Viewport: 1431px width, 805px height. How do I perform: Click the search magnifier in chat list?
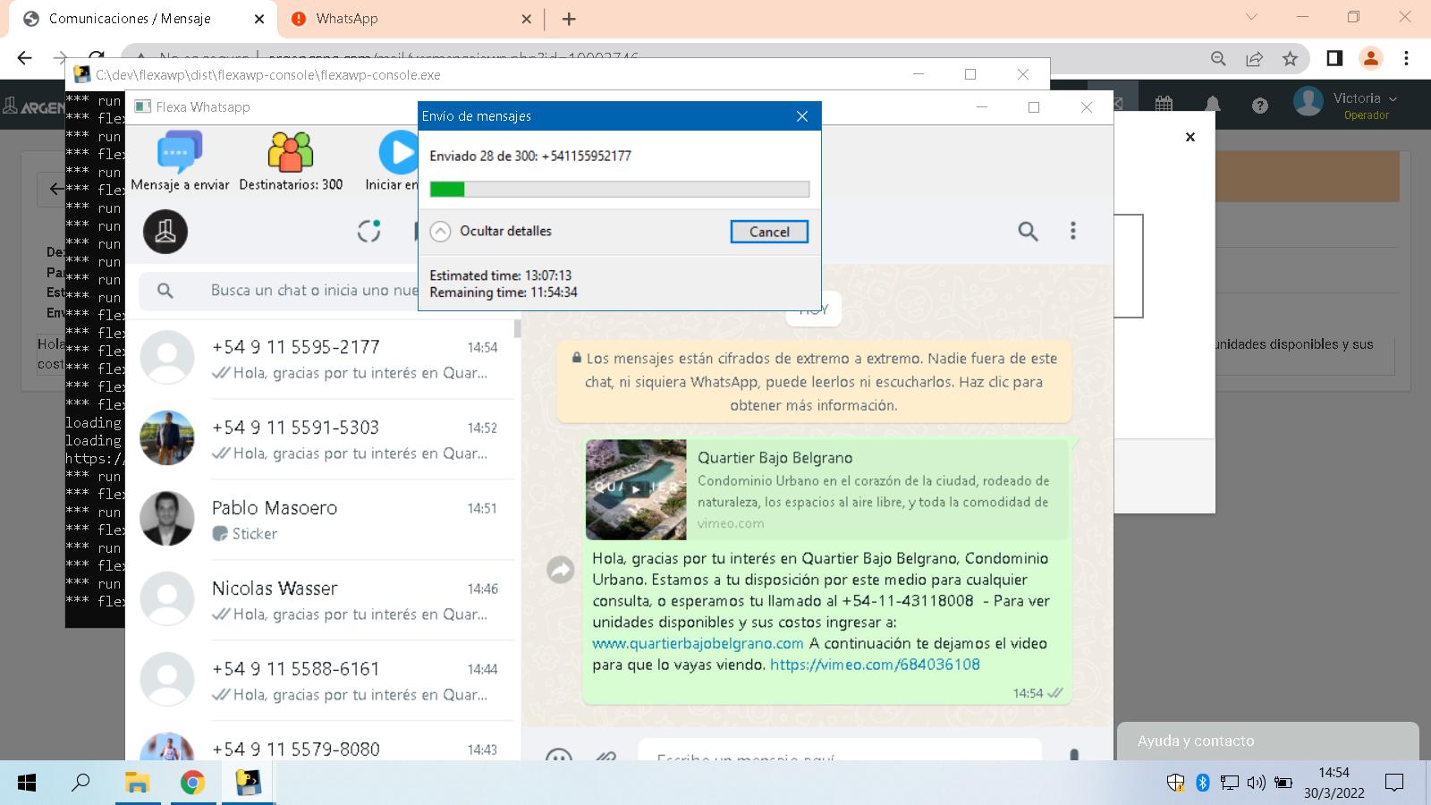(165, 291)
